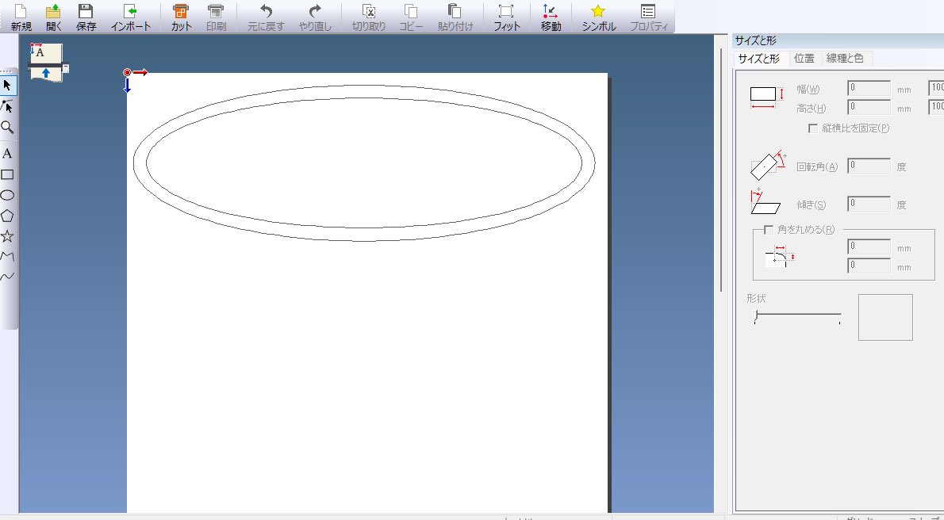
Task: Switch to 線種と色 tab
Action: pos(846,59)
